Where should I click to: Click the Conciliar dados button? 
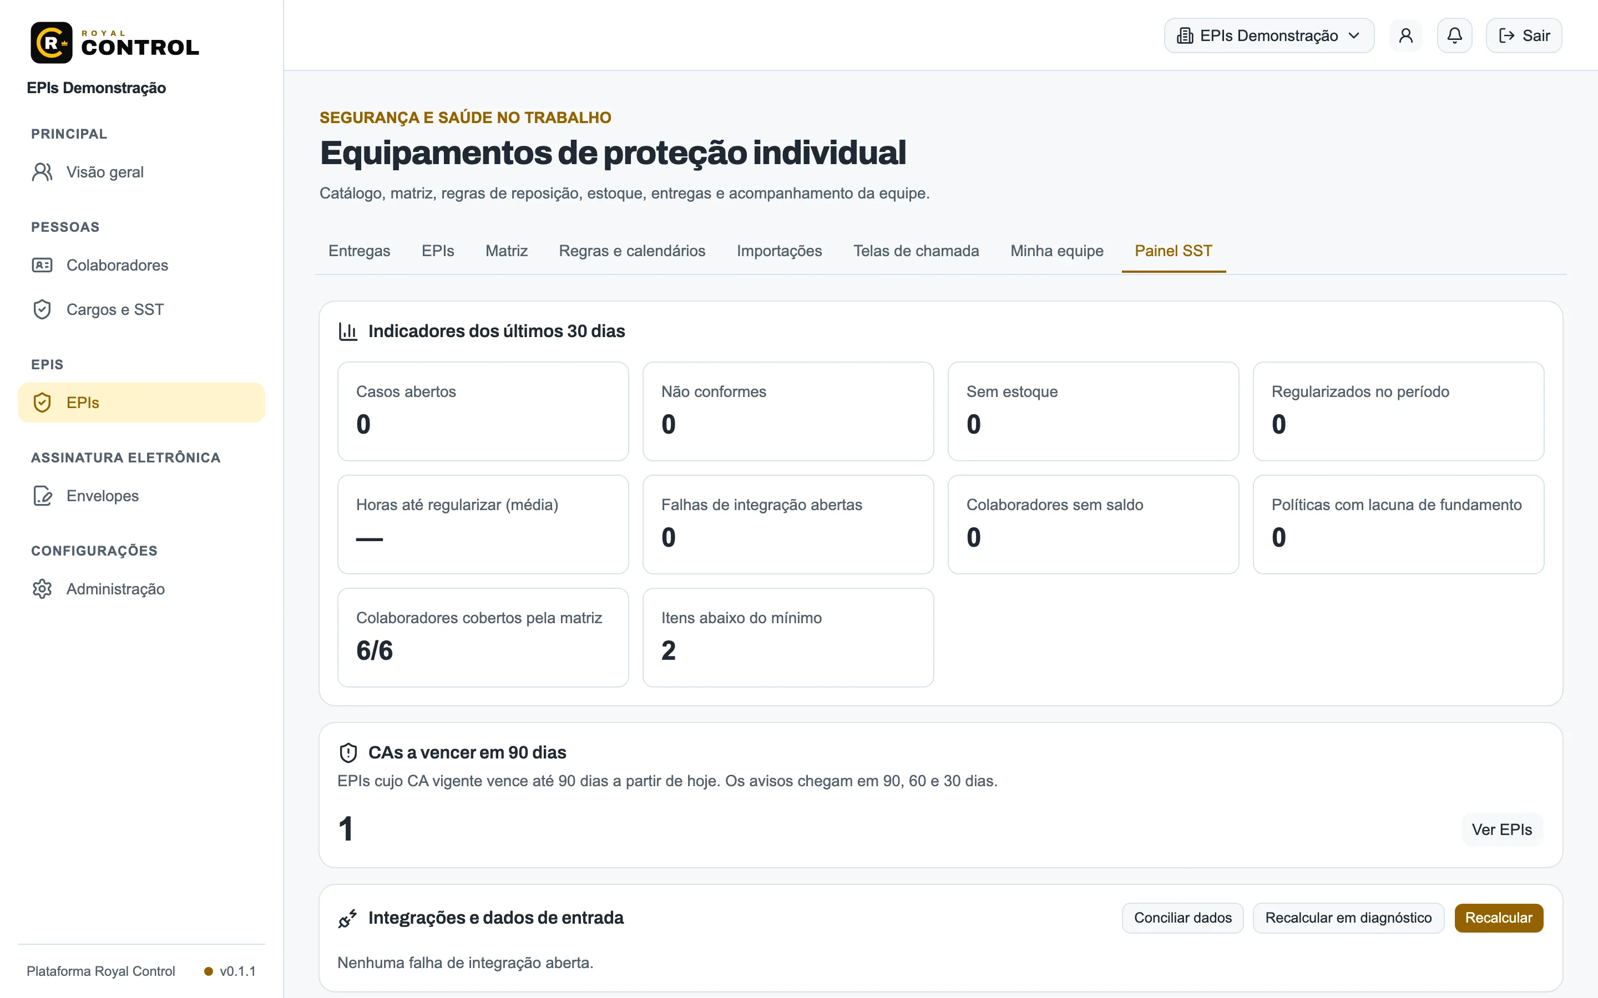1182,918
